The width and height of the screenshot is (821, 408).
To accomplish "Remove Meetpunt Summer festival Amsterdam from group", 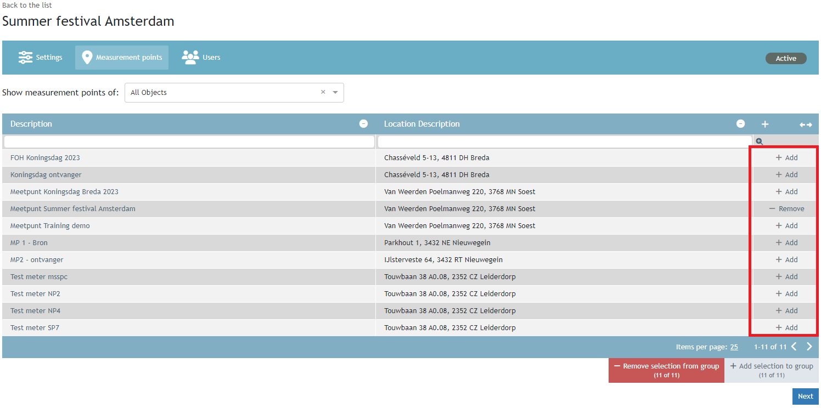I will (786, 209).
